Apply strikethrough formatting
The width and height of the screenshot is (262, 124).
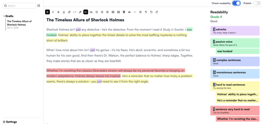point(58,12)
